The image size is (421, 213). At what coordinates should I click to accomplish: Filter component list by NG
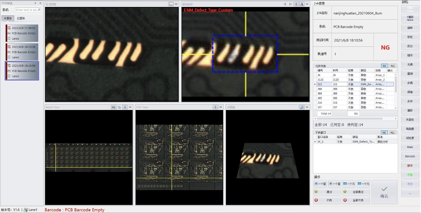[384, 66]
